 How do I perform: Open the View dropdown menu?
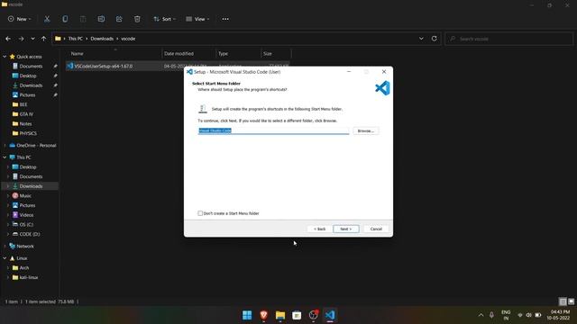tap(197, 19)
